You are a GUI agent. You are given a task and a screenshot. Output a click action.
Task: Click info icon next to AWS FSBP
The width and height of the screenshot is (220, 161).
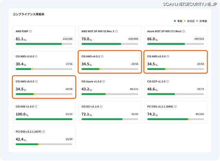point(31,31)
